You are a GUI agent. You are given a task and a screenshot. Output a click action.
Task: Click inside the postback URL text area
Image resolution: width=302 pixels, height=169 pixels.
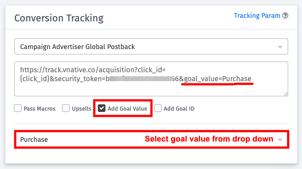151,79
